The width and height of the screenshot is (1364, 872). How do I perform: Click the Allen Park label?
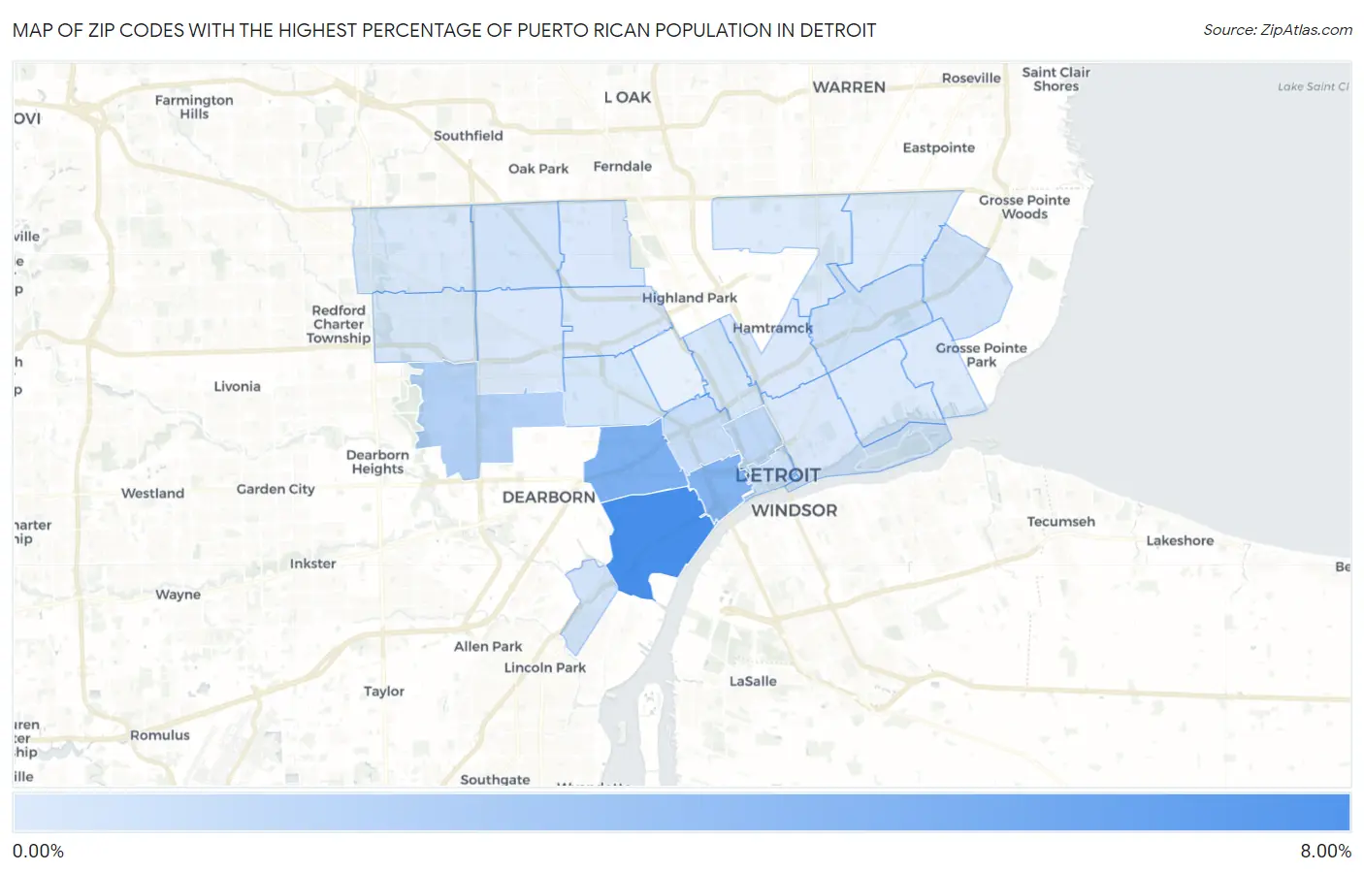click(x=488, y=646)
